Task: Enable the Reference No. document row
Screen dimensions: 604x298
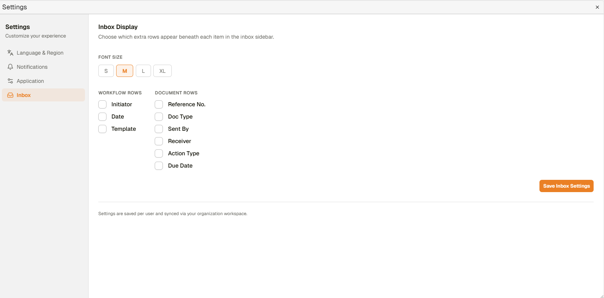Action: 159,104
